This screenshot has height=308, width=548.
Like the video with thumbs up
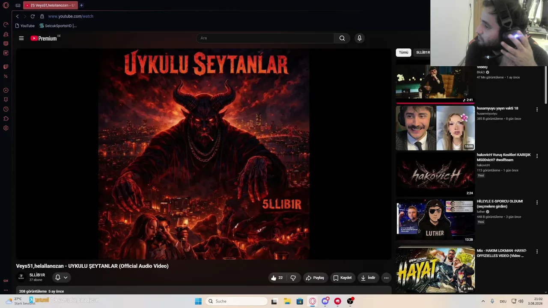coord(277,278)
